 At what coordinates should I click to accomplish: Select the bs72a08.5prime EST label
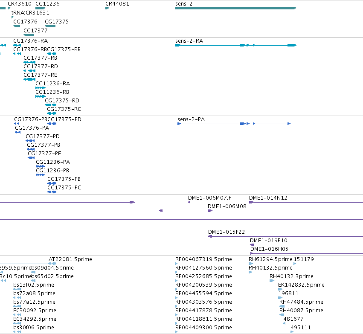pyautogui.click(x=34, y=293)
